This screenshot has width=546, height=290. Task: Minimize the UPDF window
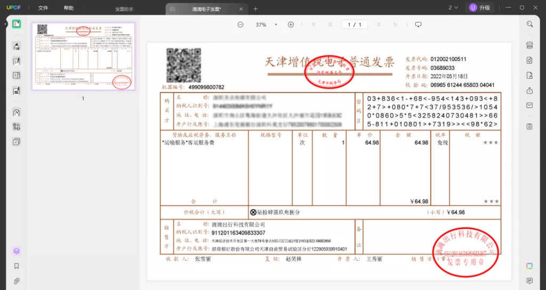tap(508, 7)
